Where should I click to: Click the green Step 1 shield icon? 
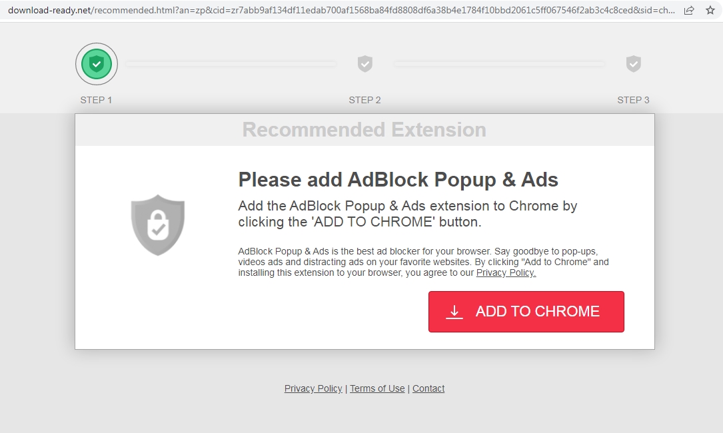[x=97, y=64]
